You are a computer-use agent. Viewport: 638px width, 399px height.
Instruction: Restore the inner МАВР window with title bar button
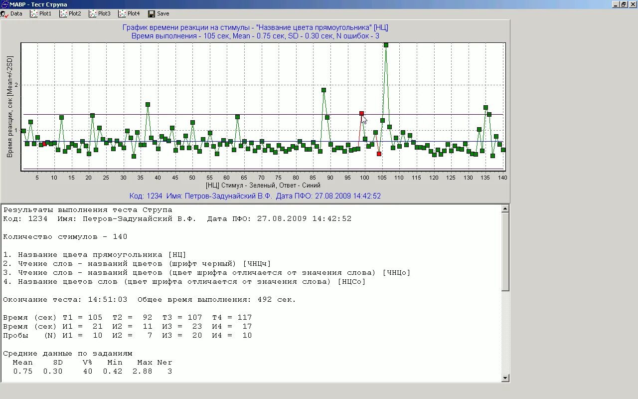[624, 4]
